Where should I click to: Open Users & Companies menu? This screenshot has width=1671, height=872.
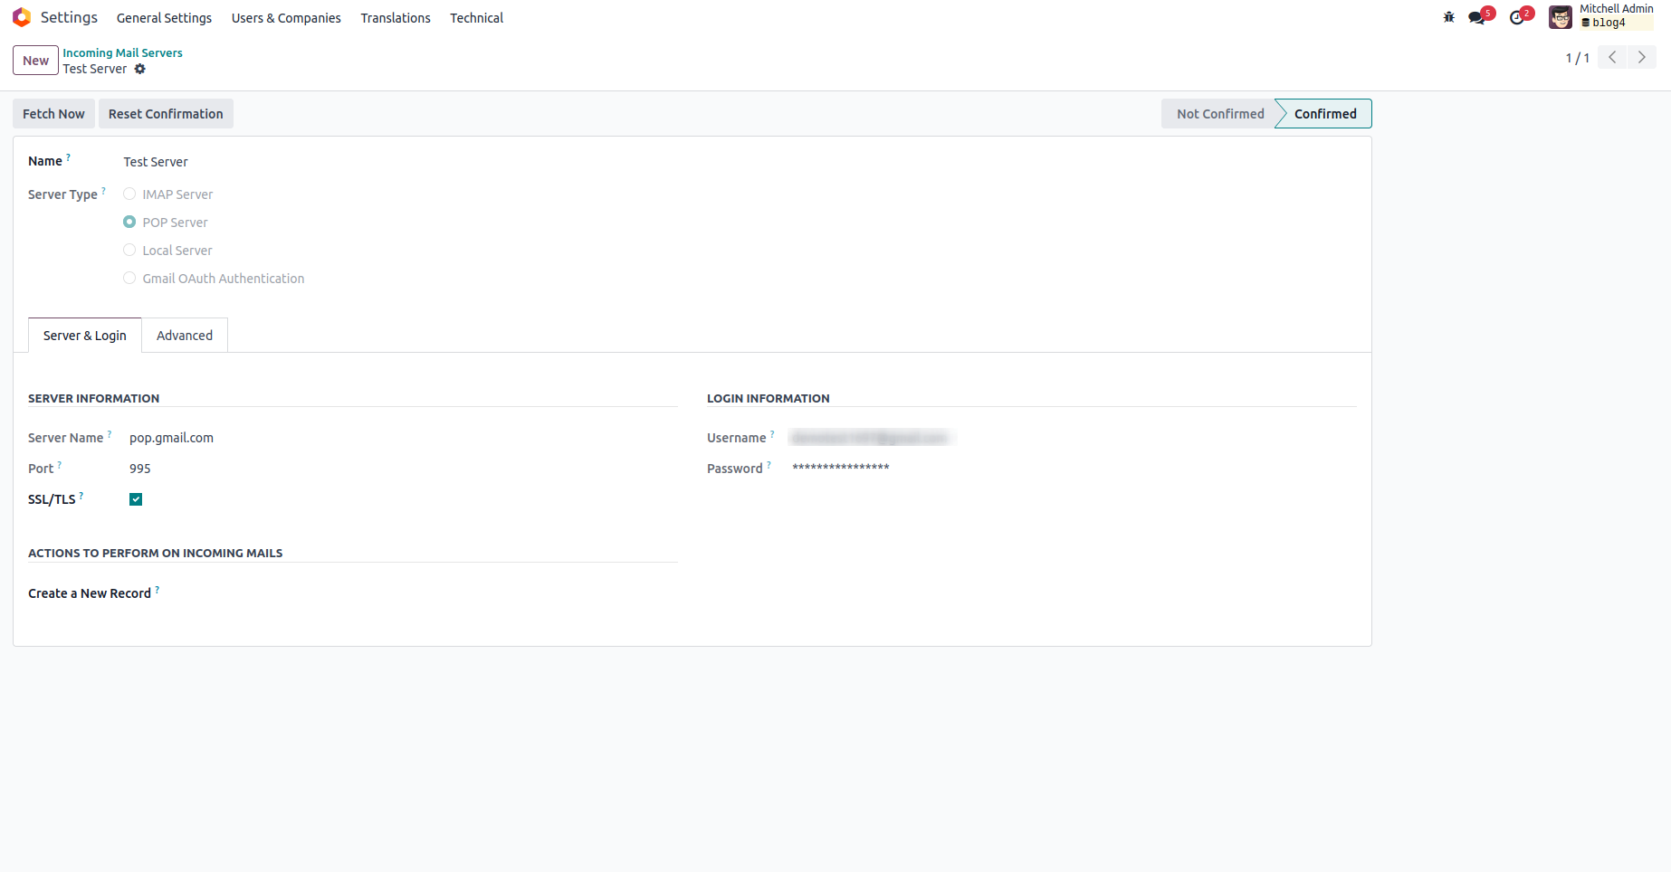pos(286,18)
